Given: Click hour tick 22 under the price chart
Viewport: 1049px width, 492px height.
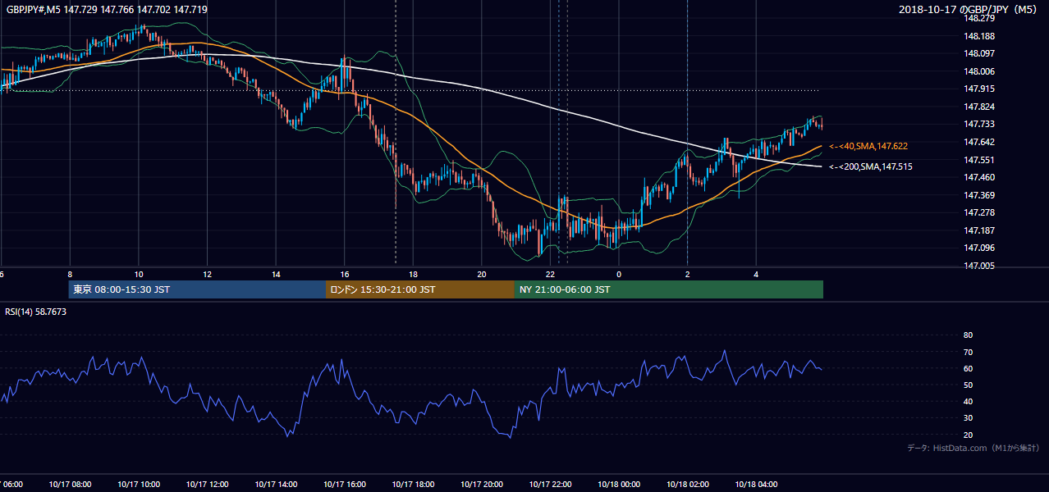Looking at the screenshot, I should tap(550, 275).
